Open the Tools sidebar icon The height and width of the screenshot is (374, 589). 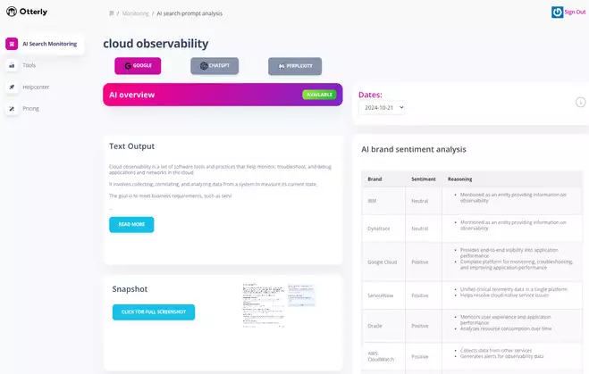pyautogui.click(x=12, y=65)
